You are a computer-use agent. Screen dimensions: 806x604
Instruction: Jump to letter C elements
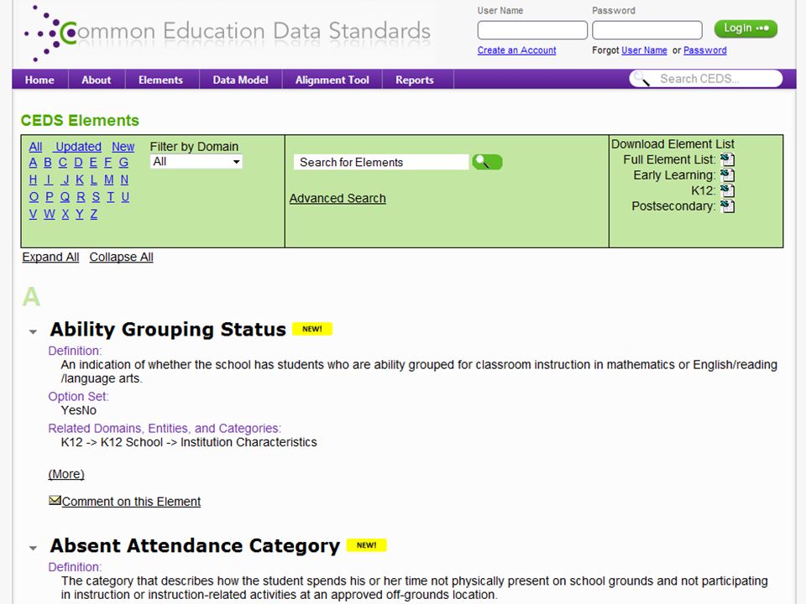tap(63, 163)
